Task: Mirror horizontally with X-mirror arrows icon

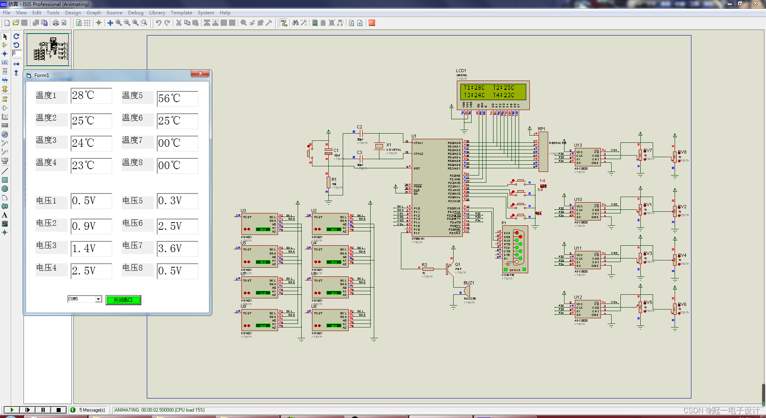Action: [16, 64]
